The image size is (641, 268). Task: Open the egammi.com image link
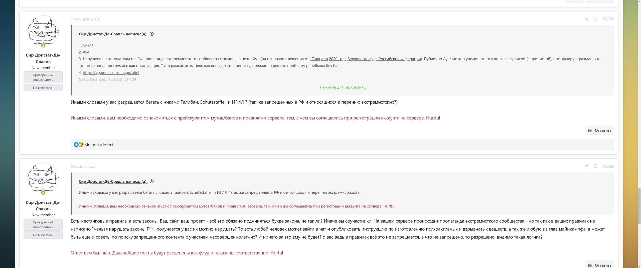coord(111,72)
